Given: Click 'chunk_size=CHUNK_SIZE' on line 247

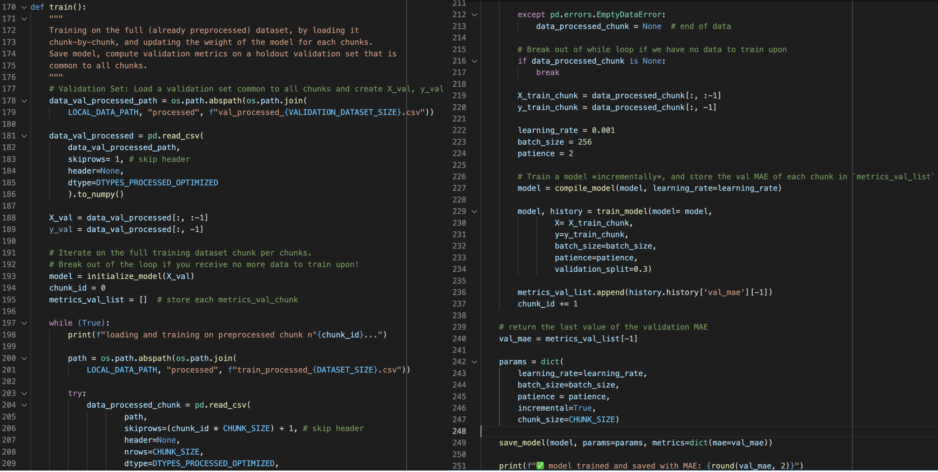Looking at the screenshot, I should [566, 420].
